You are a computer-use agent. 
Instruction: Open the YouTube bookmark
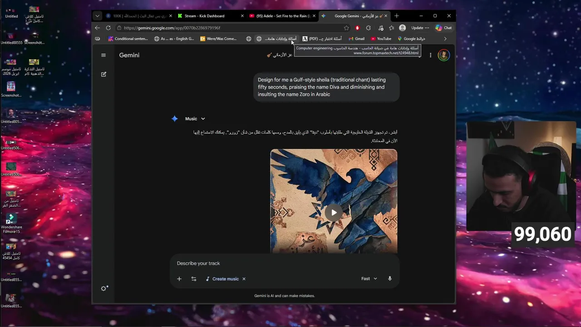point(381,39)
